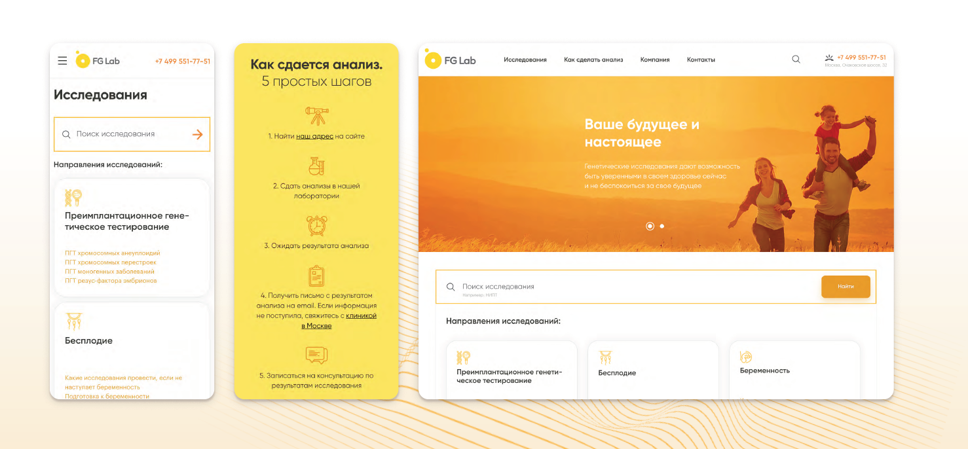Open the ПГТ моногенных заболеваний link
The height and width of the screenshot is (449, 968).
[109, 271]
